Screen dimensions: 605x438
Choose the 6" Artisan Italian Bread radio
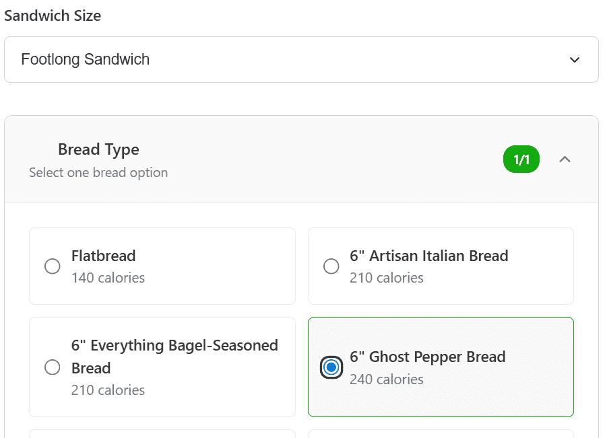click(x=331, y=266)
